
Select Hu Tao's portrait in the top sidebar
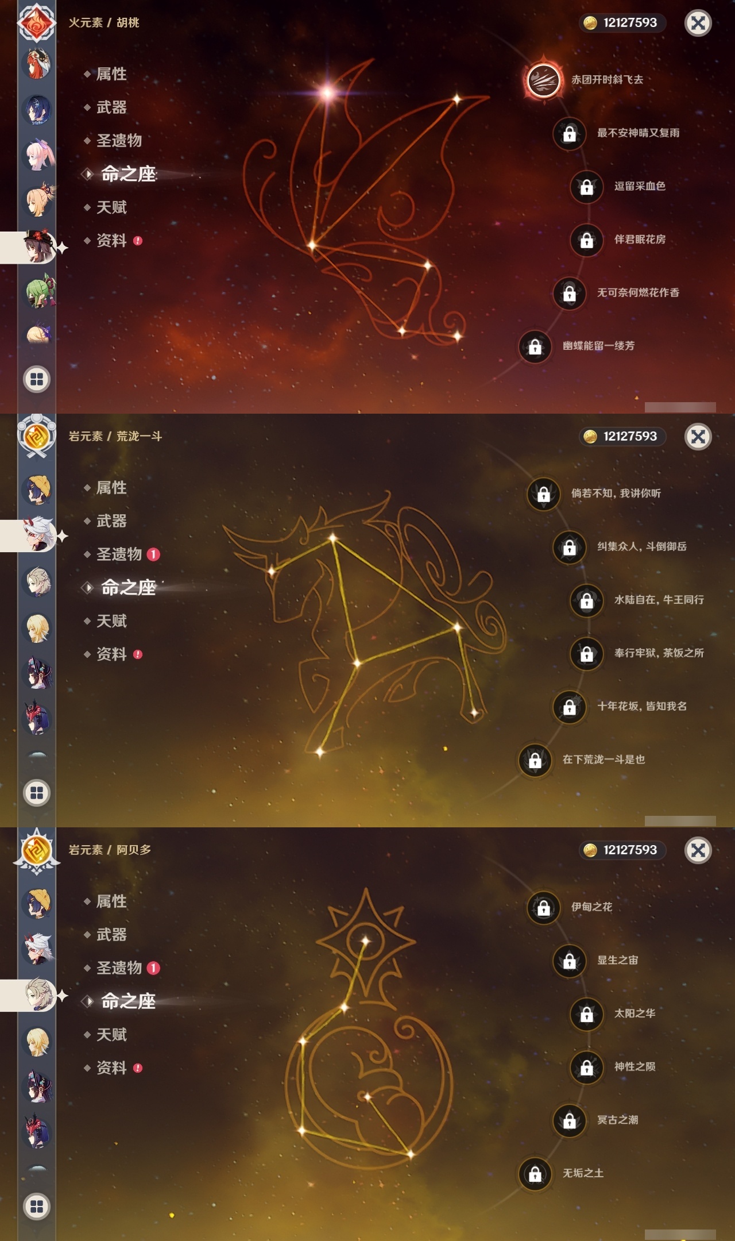pos(38,247)
